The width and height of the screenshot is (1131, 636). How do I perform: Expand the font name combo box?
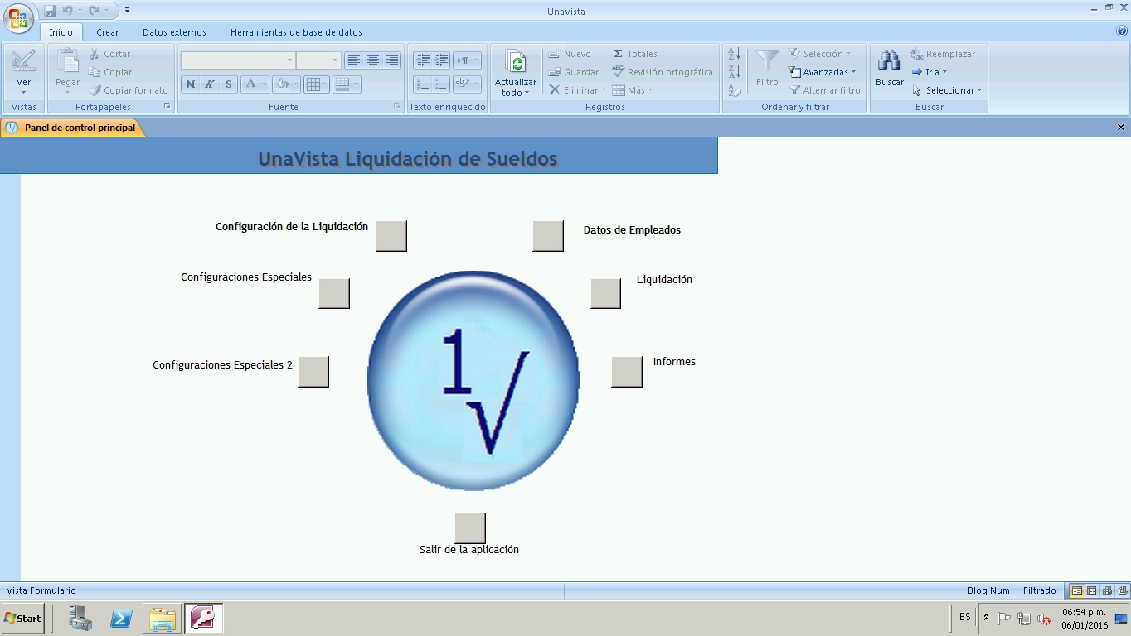(x=290, y=60)
